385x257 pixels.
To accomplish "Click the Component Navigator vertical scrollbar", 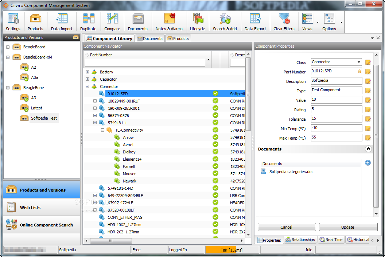I will click(x=248, y=94).
